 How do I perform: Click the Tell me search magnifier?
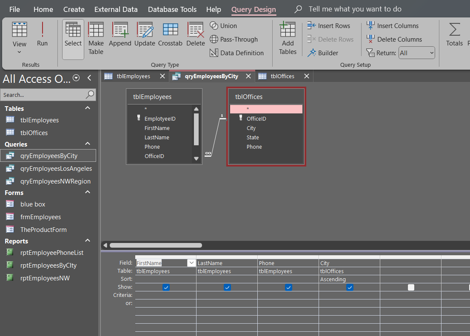(298, 9)
